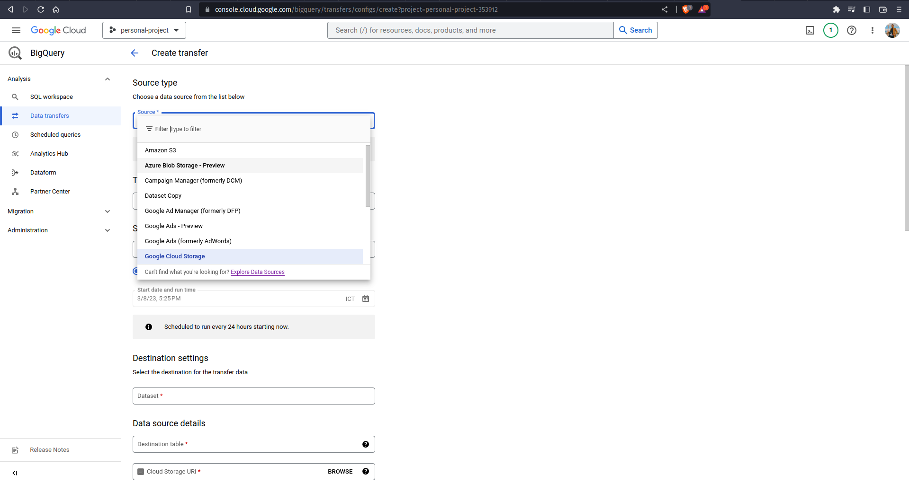Image resolution: width=909 pixels, height=484 pixels.
Task: Open the notifications badge showing 1
Action: [830, 30]
